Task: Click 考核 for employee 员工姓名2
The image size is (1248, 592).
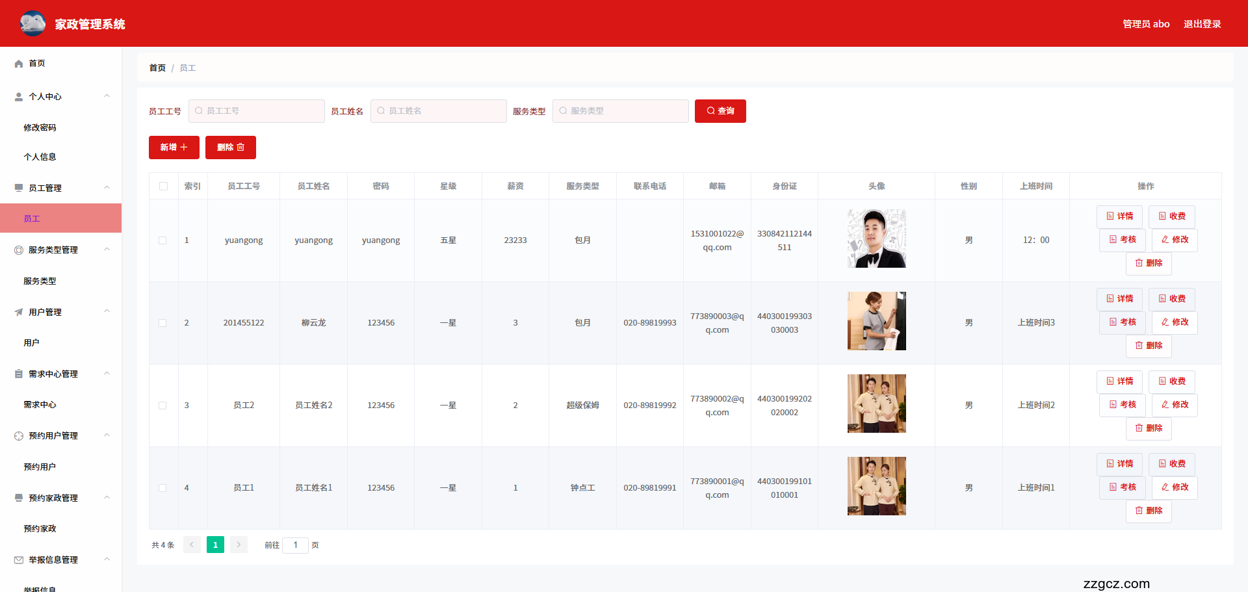Action: (1122, 405)
